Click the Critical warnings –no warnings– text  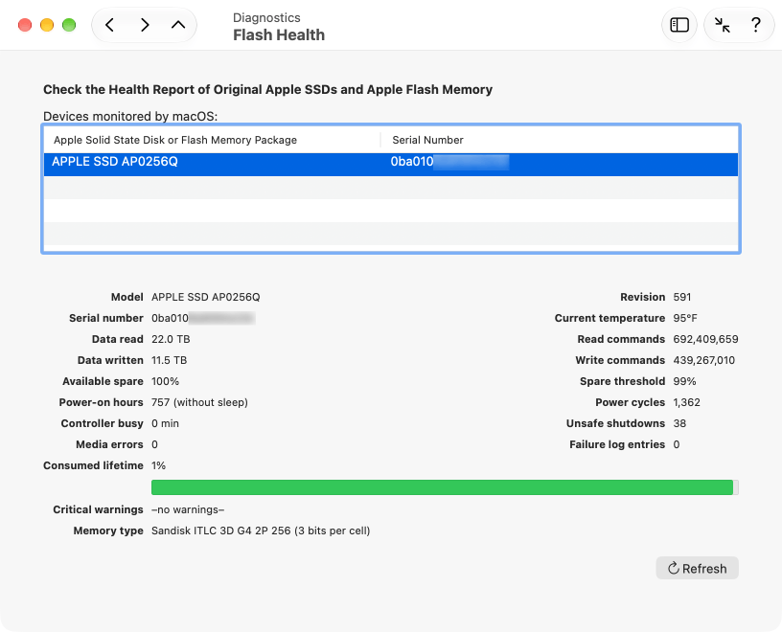point(188,509)
